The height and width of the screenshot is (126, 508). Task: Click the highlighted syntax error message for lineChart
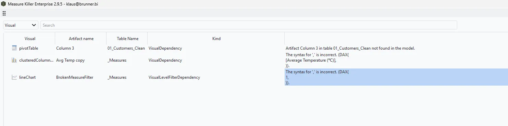(x=396, y=77)
